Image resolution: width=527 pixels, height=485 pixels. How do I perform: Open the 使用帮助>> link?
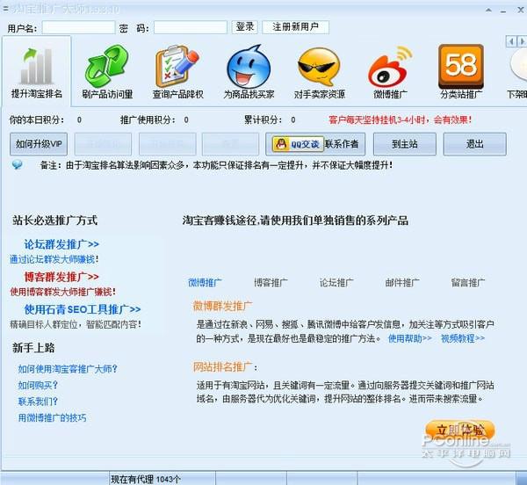point(410,338)
